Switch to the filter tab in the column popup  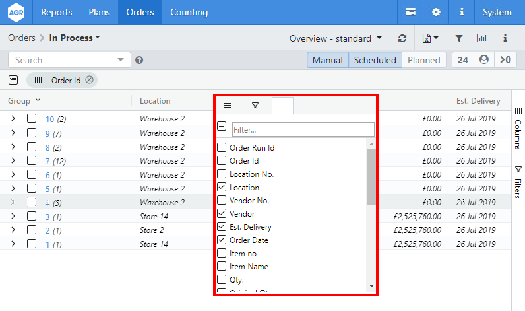pos(255,105)
